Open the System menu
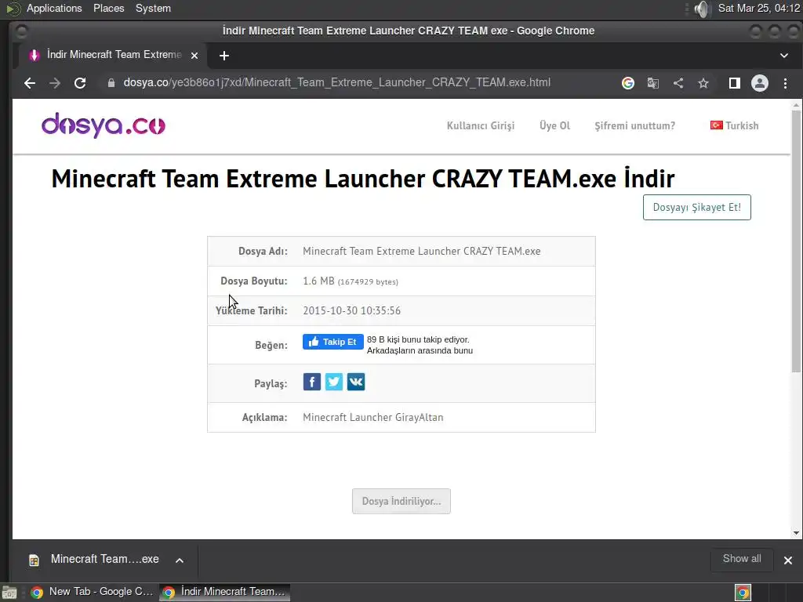This screenshot has height=602, width=803. coord(153,8)
